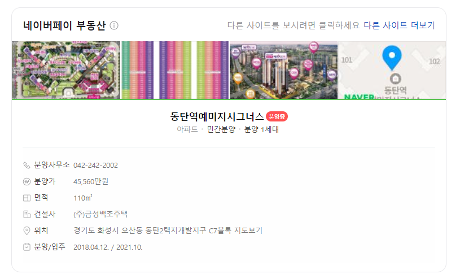The image size is (451, 274).
Task: Click the home icon above 동탄역 on map
Action: [396, 79]
